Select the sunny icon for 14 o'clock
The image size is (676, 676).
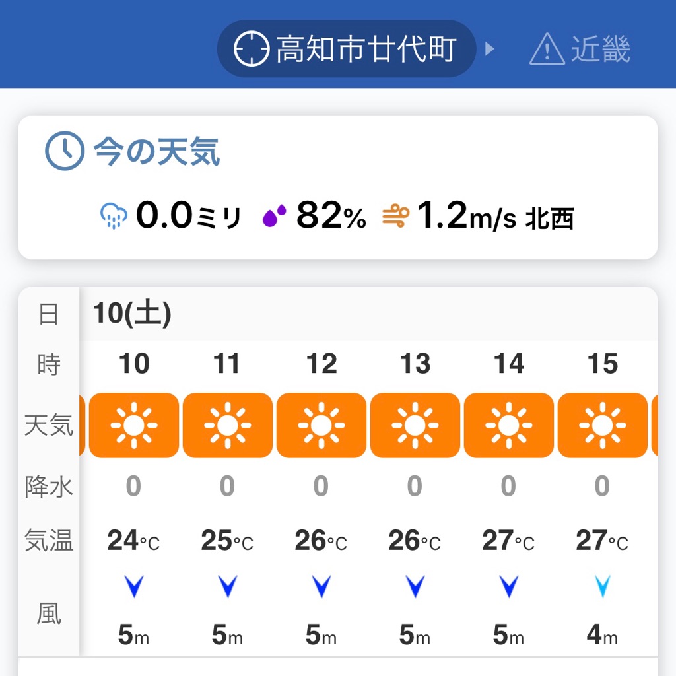[509, 425]
